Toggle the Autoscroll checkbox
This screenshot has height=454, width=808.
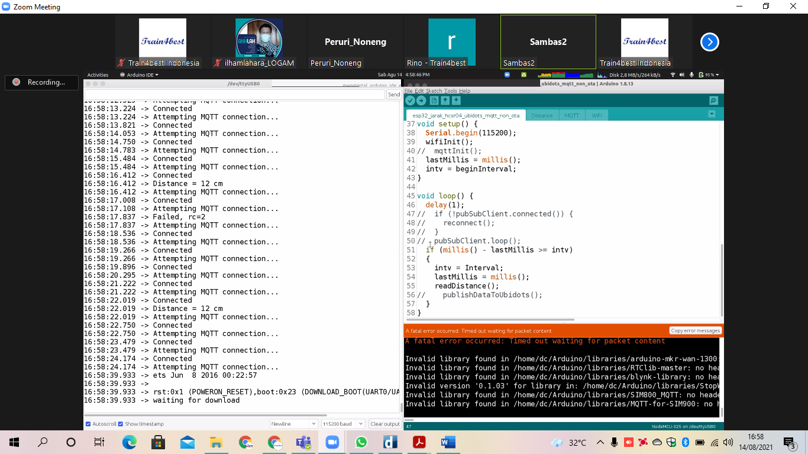pos(88,424)
